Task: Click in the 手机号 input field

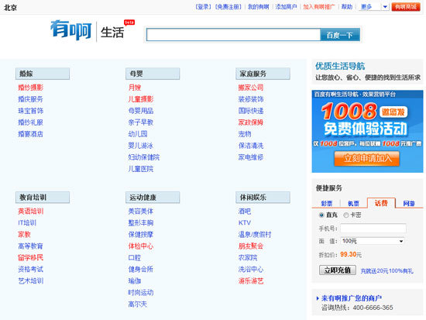Action: pyautogui.click(x=373, y=228)
